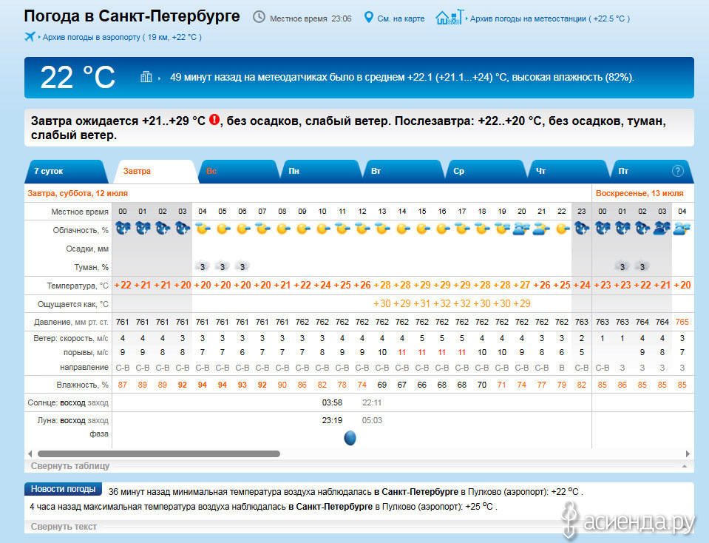
Task: Open the 7 суток tab
Action: click(67, 171)
